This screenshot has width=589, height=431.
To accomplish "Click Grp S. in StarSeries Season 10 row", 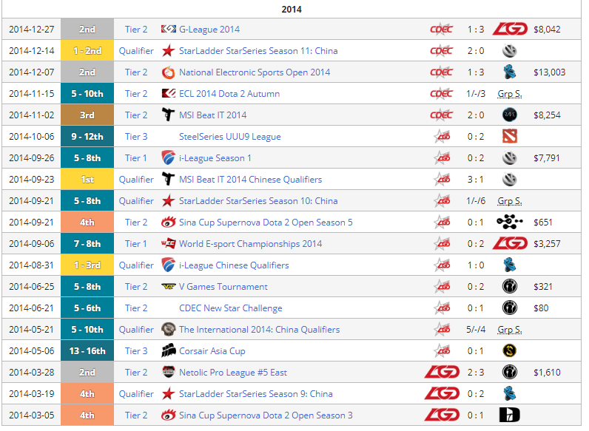I will coord(509,201).
